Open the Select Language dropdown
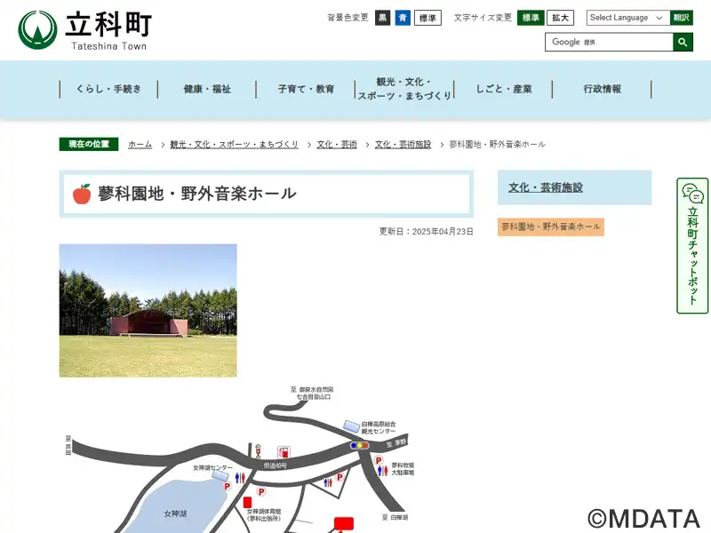The image size is (711, 533). (627, 18)
